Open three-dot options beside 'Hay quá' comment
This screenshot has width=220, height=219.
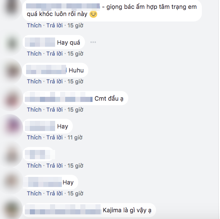pyautogui.click(x=93, y=42)
